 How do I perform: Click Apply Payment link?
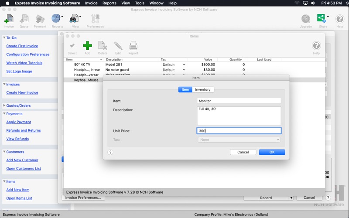click(19, 122)
